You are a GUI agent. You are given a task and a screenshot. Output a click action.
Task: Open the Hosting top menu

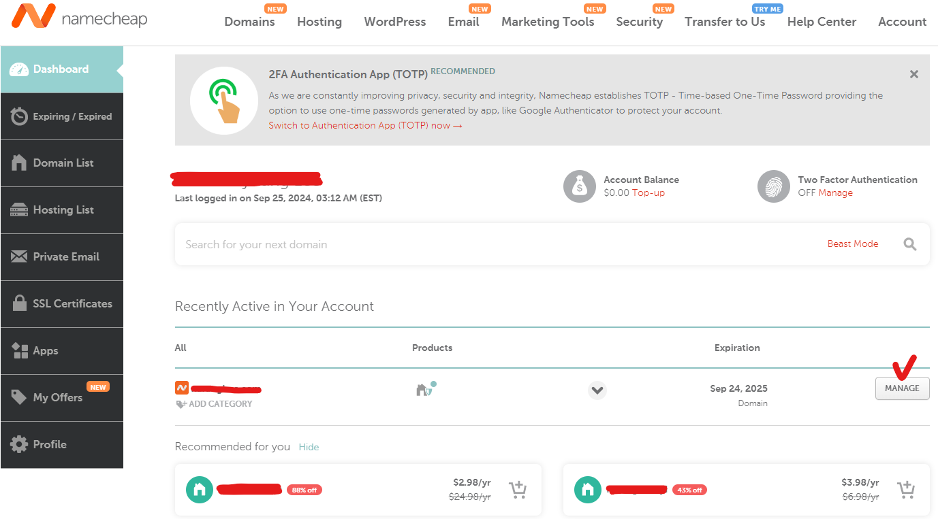pos(319,22)
